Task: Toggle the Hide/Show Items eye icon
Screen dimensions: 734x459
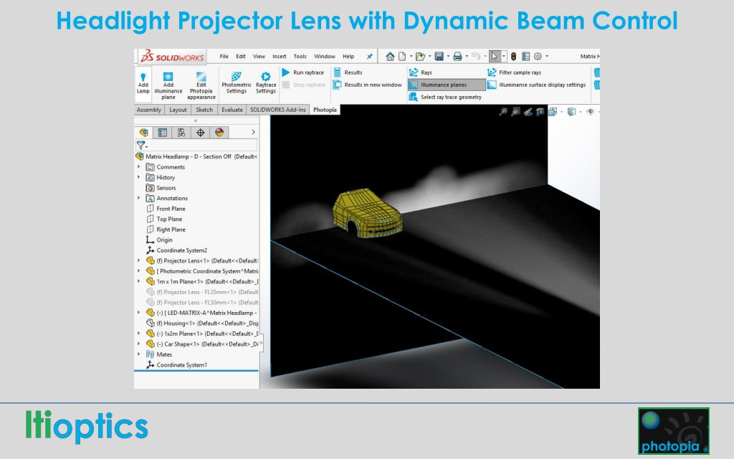Action: click(591, 111)
